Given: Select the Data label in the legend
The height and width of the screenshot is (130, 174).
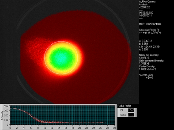Looking at the screenshot, I should click(123, 115).
